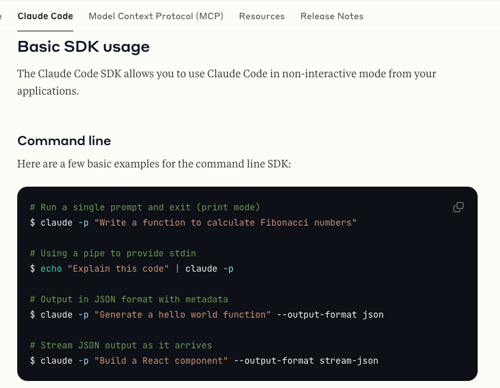Click the Basic SDK usage heading
The width and height of the screenshot is (500, 388).
click(x=84, y=47)
